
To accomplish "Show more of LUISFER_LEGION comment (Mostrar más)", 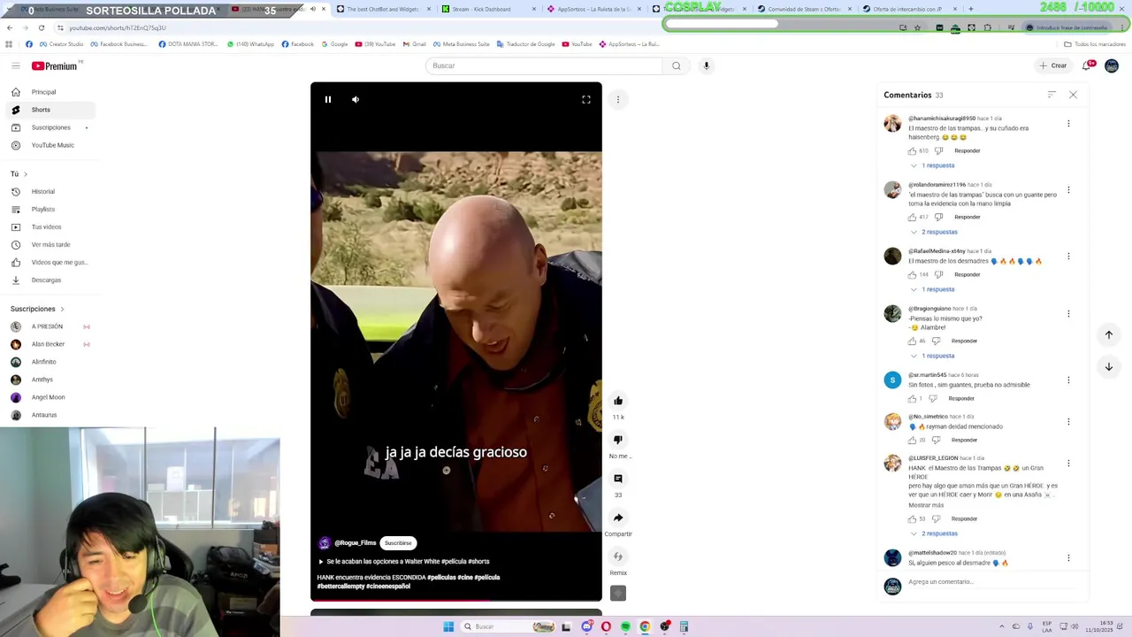I will pyautogui.click(x=926, y=505).
